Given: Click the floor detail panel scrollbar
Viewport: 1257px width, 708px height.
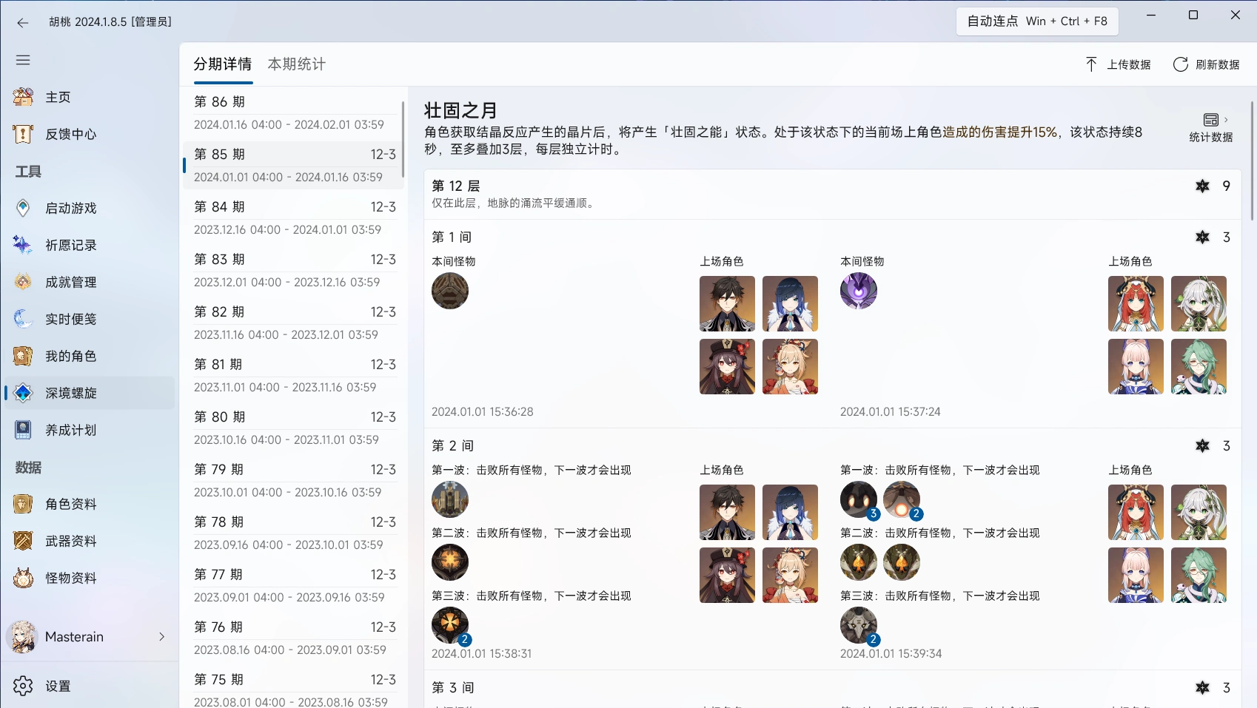Looking at the screenshot, I should click(x=1253, y=159).
